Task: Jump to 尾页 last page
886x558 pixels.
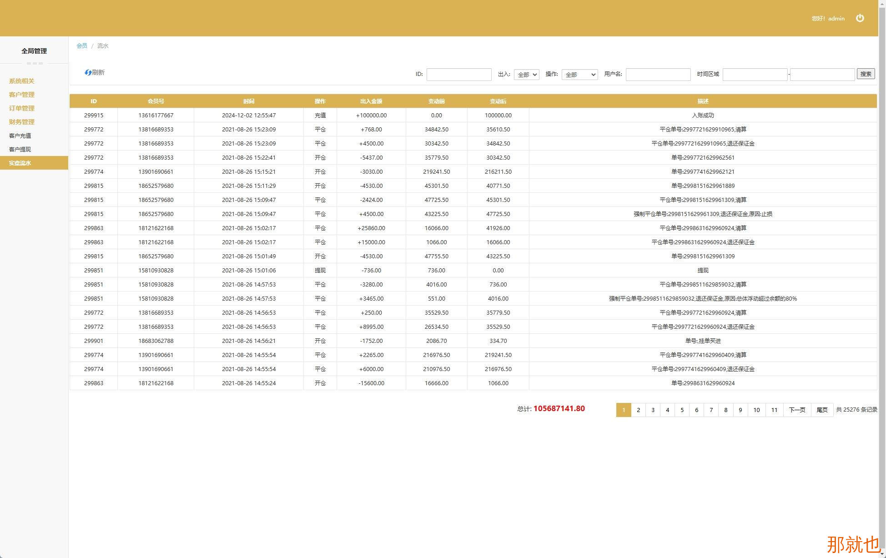Action: [822, 410]
